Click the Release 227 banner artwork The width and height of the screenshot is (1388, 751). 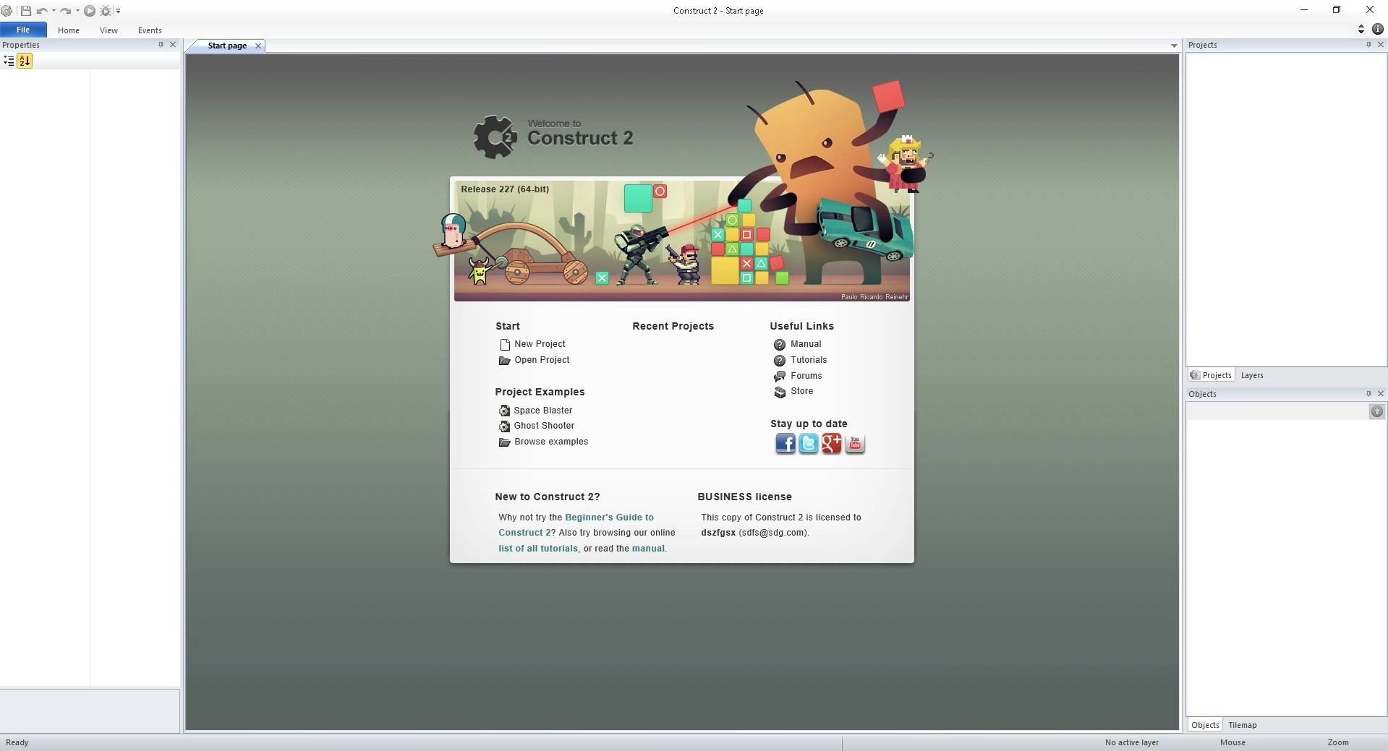pyautogui.click(x=681, y=240)
